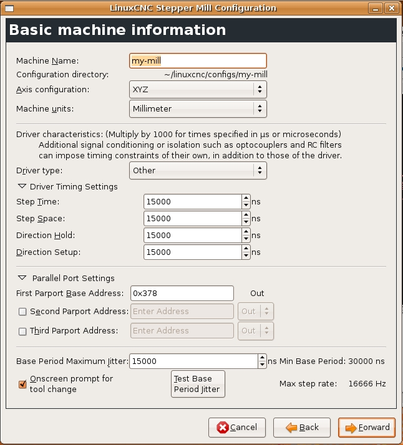Decrease Direction Setup with down arrow

[246, 256]
